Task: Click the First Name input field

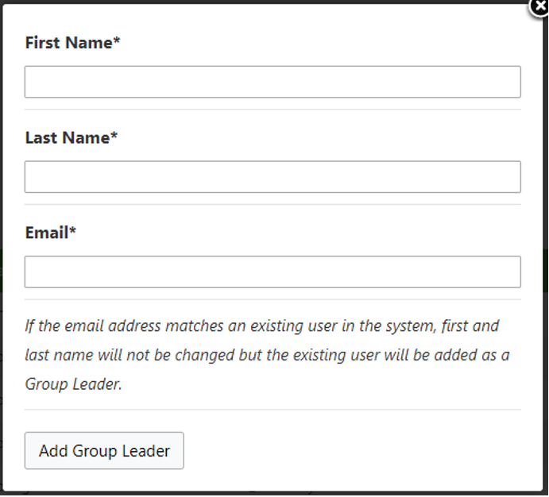Action: [x=273, y=82]
